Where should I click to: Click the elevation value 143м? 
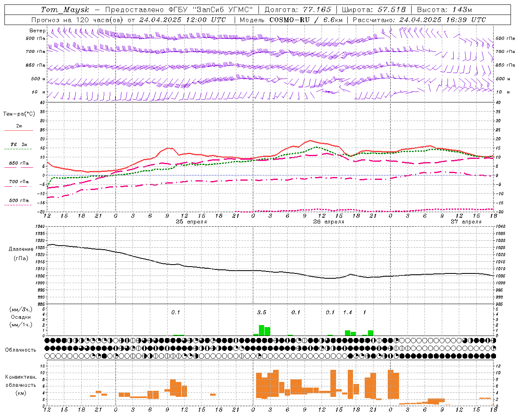pos(462,10)
